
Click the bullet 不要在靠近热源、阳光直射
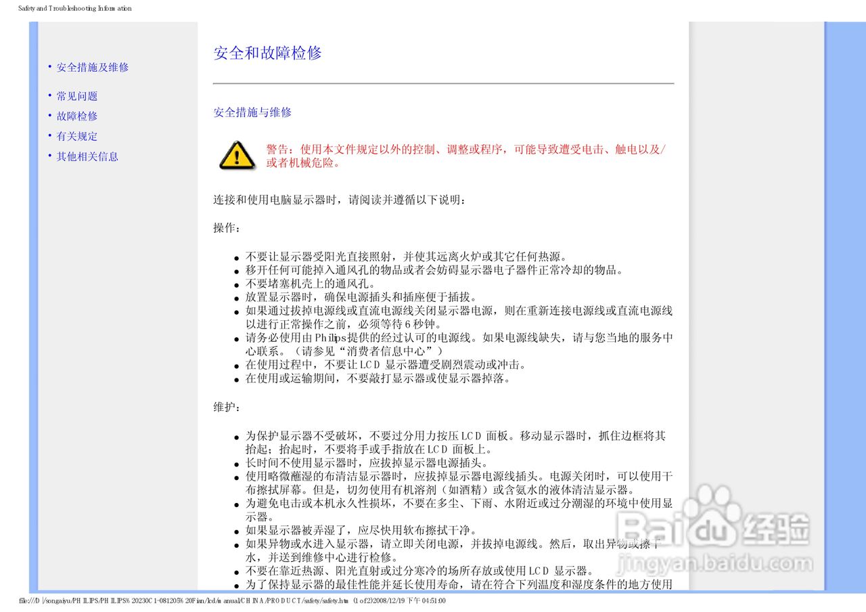pyautogui.click(x=419, y=570)
